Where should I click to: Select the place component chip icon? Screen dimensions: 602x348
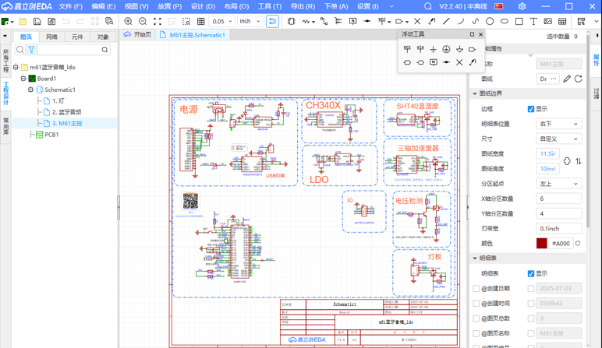(x=292, y=22)
